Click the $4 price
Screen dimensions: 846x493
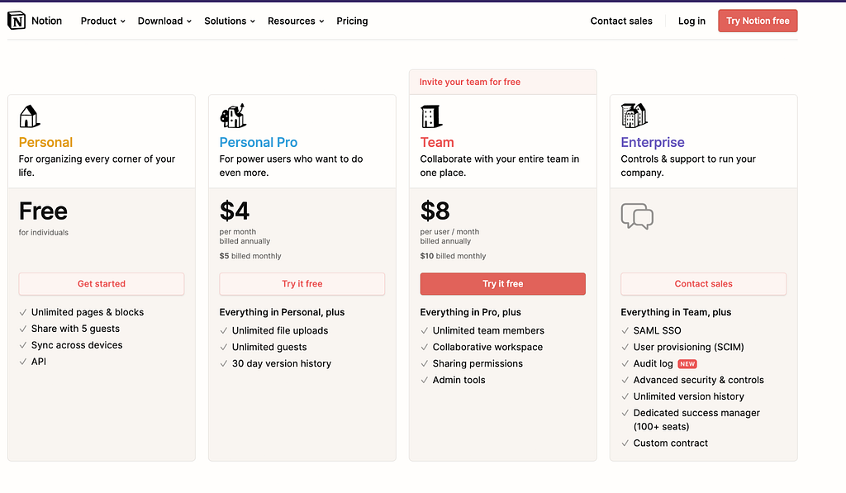234,211
